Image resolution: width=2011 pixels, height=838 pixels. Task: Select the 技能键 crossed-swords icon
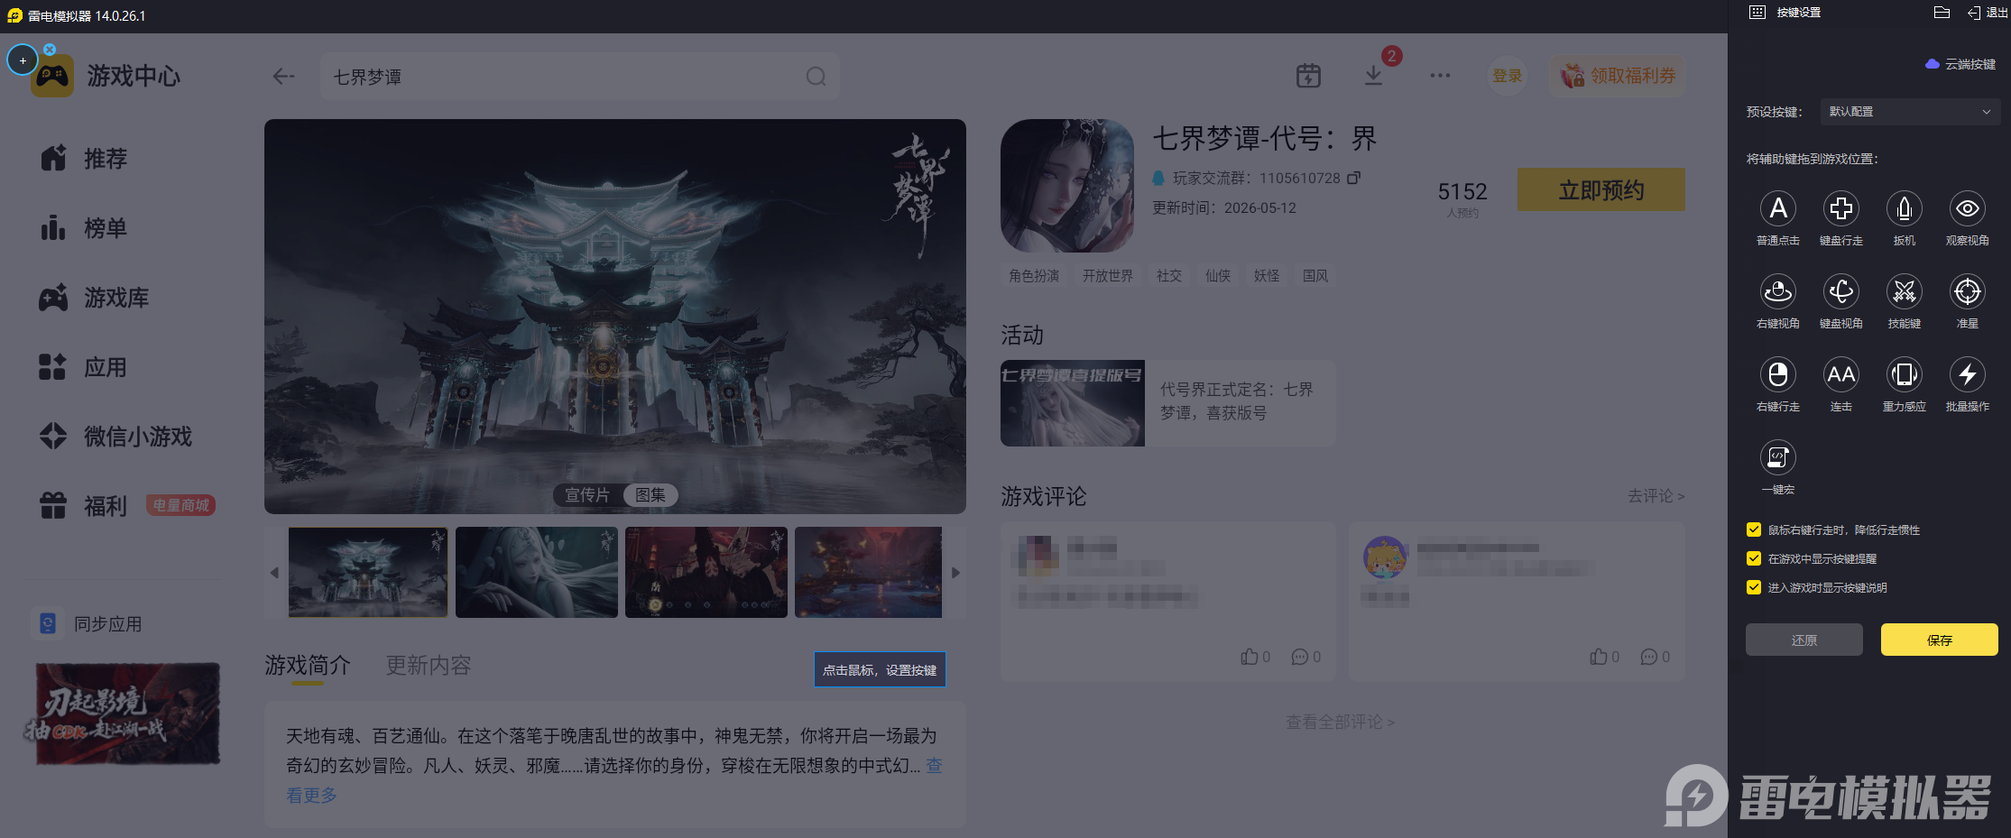point(1904,291)
